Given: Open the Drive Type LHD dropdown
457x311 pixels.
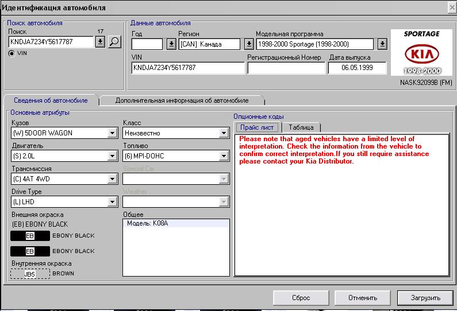Looking at the screenshot, I should pyautogui.click(x=113, y=202).
